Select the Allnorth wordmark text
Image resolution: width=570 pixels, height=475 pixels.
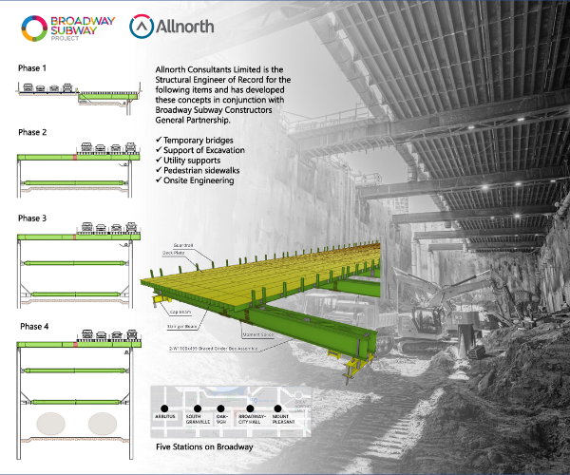point(184,27)
